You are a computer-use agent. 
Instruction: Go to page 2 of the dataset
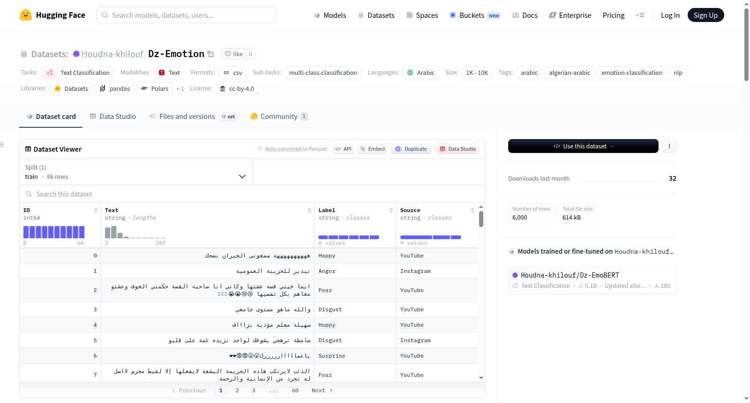[x=237, y=390]
